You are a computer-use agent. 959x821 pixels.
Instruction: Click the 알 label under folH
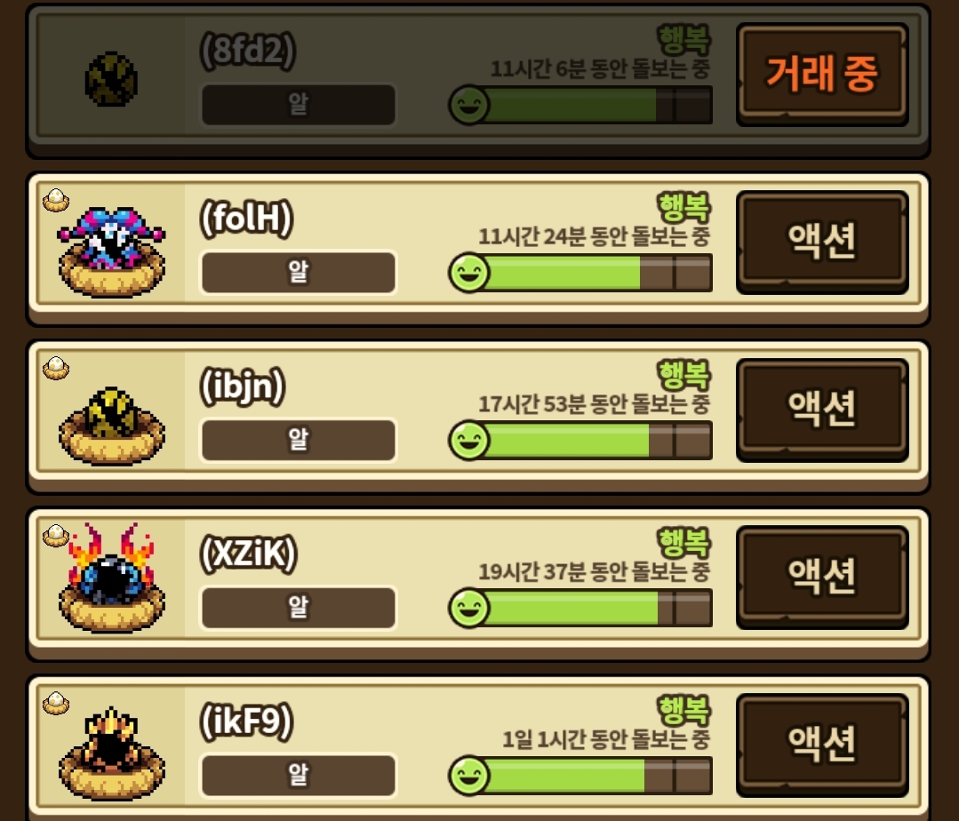[x=299, y=273]
